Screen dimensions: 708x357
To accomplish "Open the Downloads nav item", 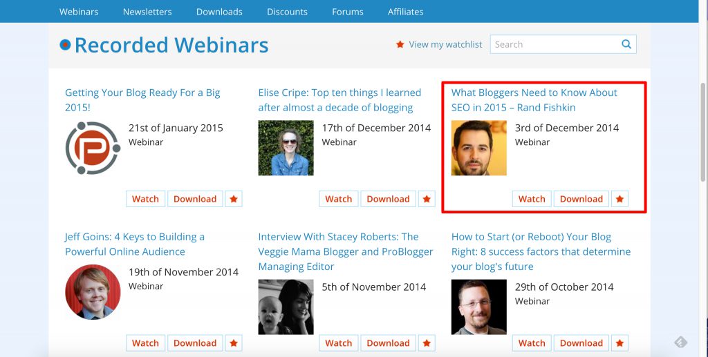I will pyautogui.click(x=219, y=12).
